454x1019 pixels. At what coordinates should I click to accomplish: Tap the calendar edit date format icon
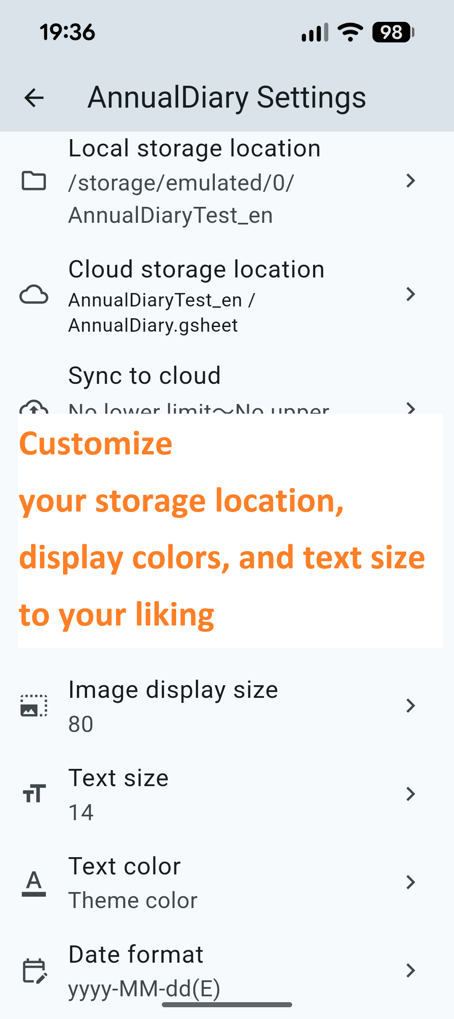[34, 971]
